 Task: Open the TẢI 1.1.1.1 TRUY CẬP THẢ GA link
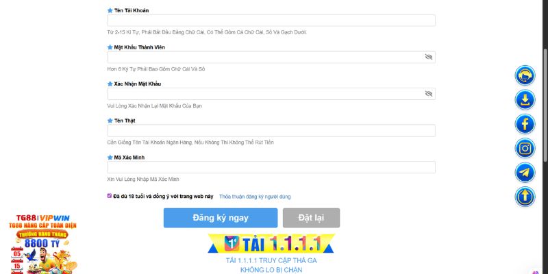[271, 261]
